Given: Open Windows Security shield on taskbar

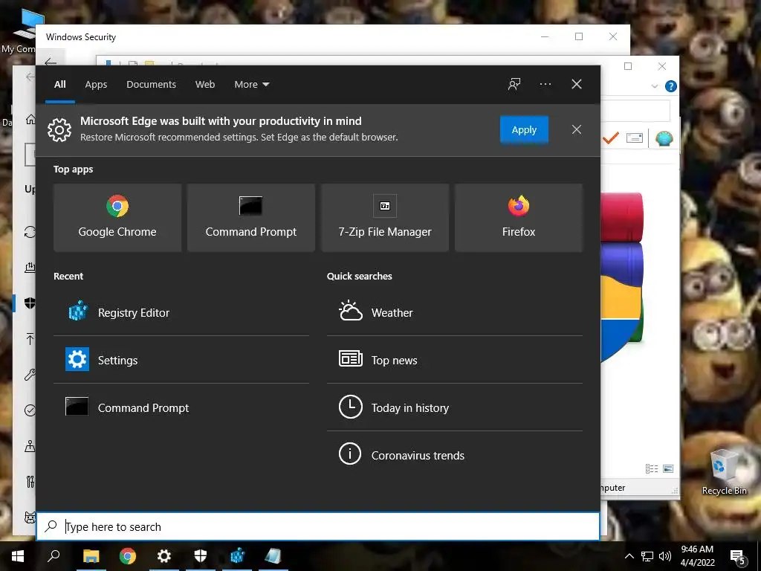Looking at the screenshot, I should [x=201, y=556].
